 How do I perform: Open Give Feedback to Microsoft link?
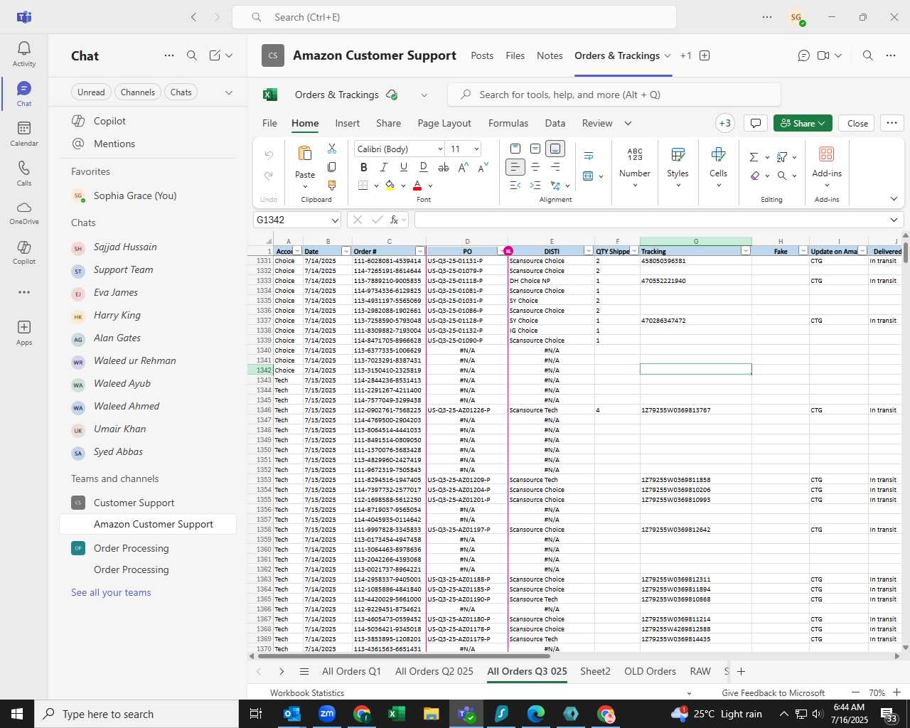pyautogui.click(x=773, y=692)
